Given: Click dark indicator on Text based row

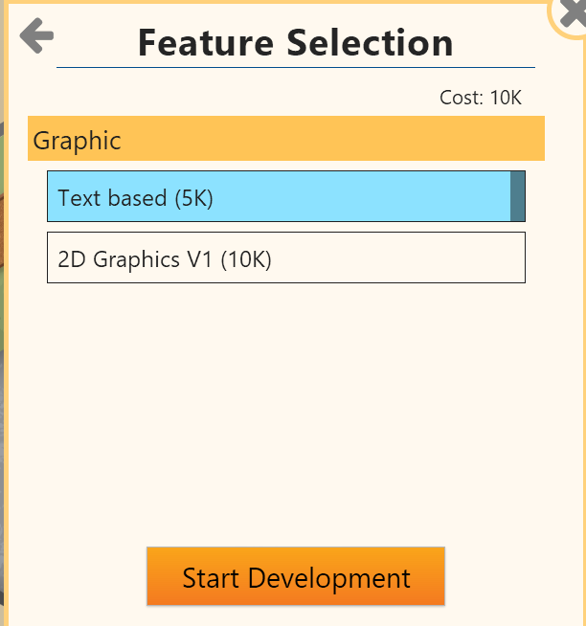Looking at the screenshot, I should 517,197.
